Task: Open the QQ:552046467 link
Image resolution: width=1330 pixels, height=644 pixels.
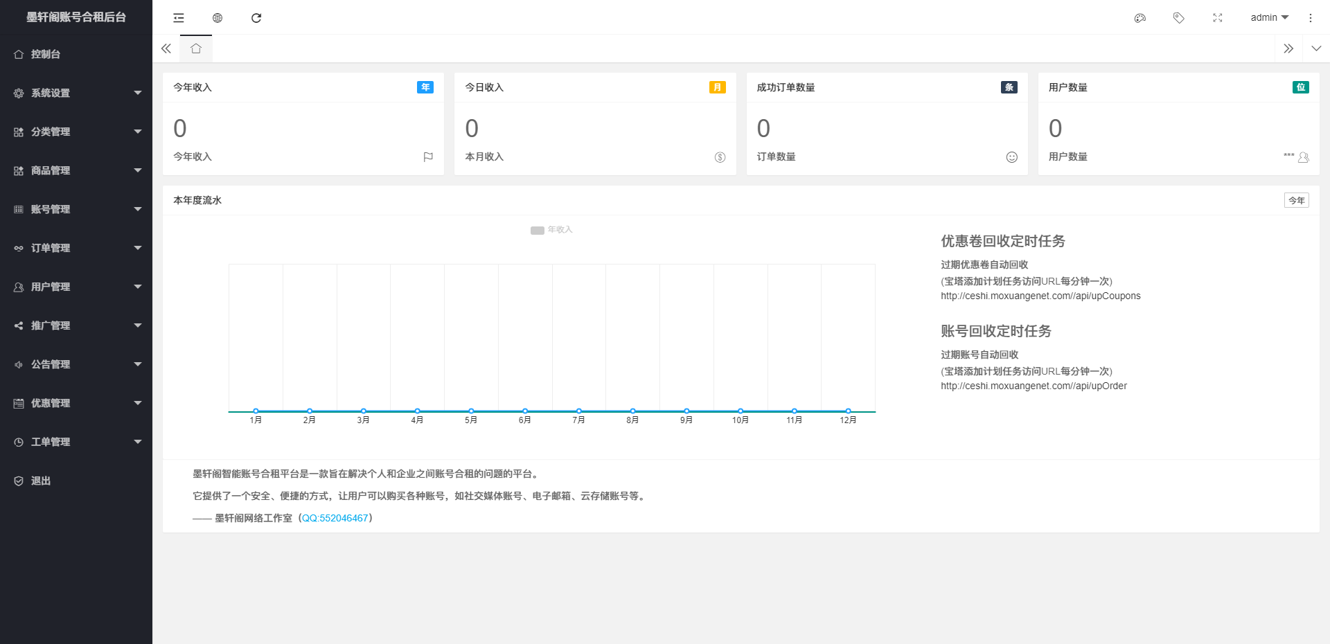Action: tap(335, 518)
